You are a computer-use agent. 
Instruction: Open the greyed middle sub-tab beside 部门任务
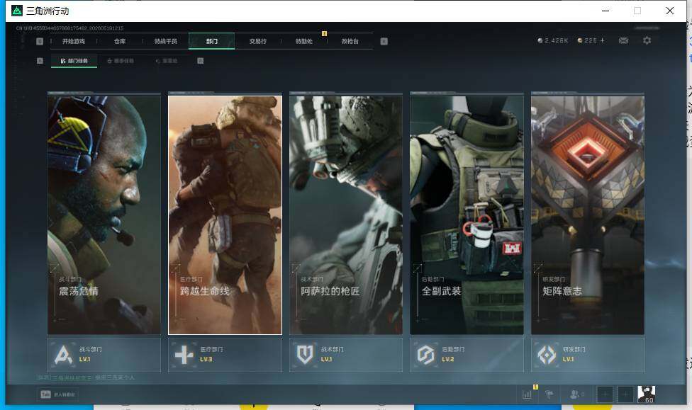click(x=121, y=61)
